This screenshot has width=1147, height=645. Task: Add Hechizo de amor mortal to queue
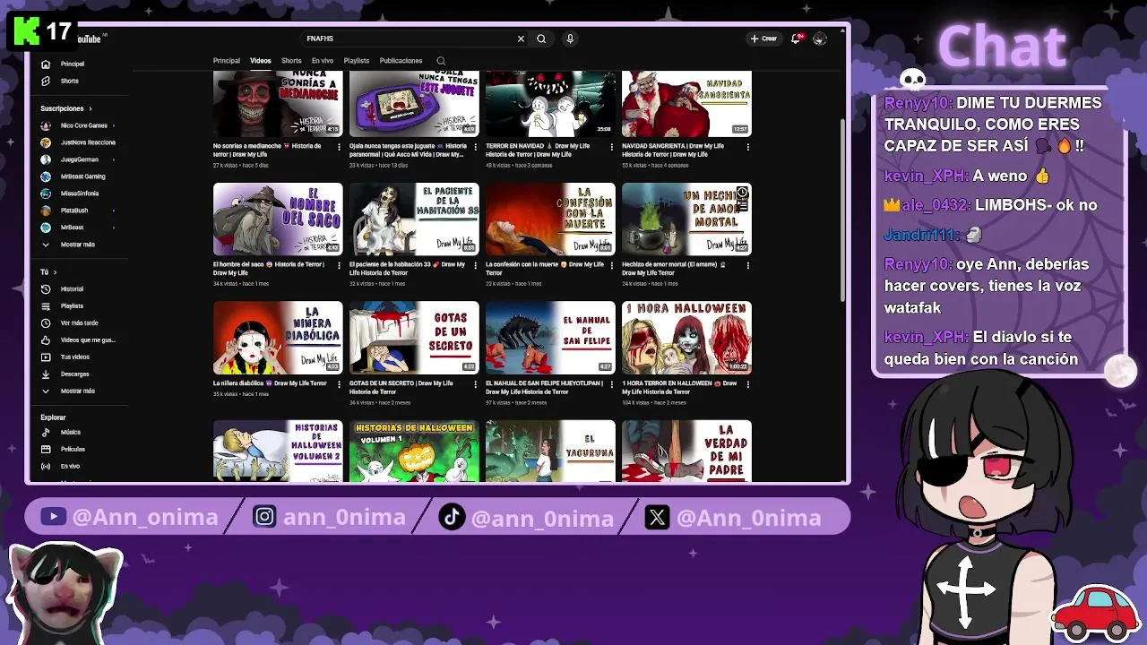pyautogui.click(x=742, y=205)
